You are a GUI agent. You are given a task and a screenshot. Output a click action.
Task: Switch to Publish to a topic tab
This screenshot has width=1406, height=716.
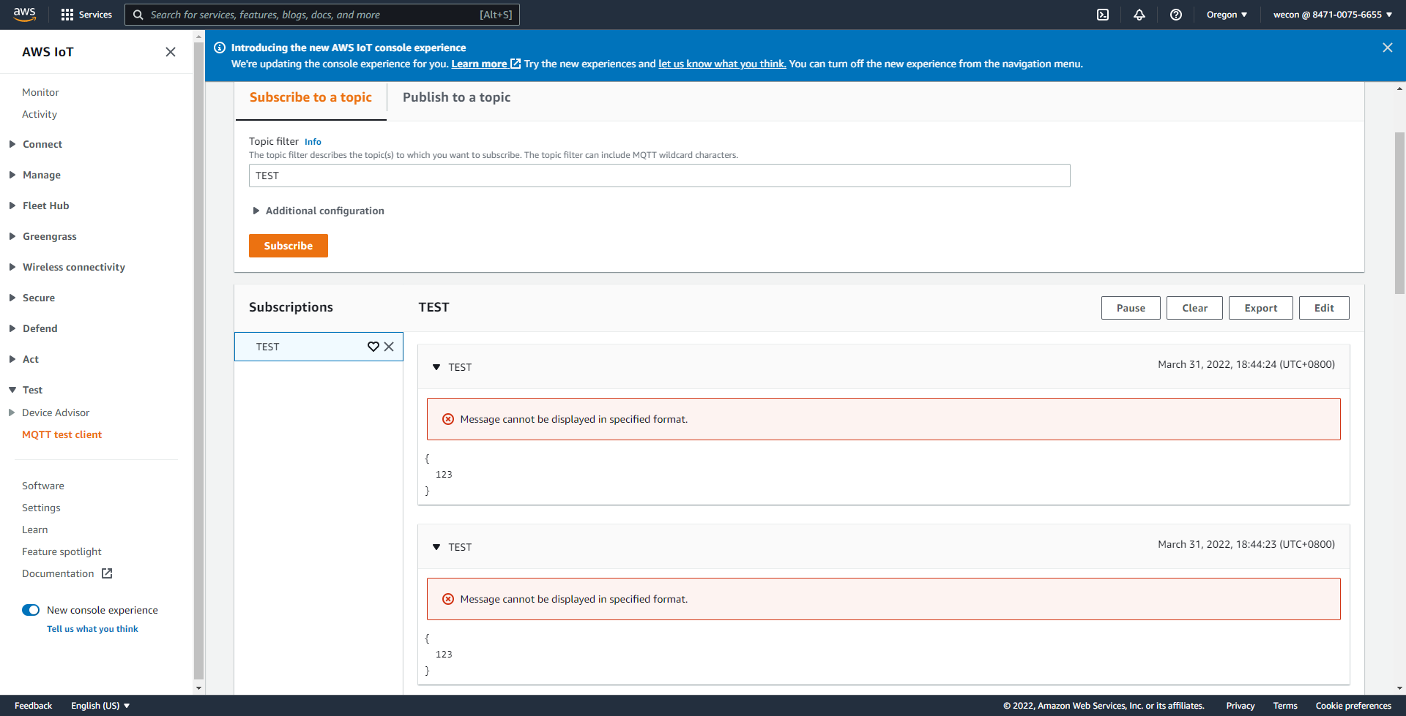[456, 97]
